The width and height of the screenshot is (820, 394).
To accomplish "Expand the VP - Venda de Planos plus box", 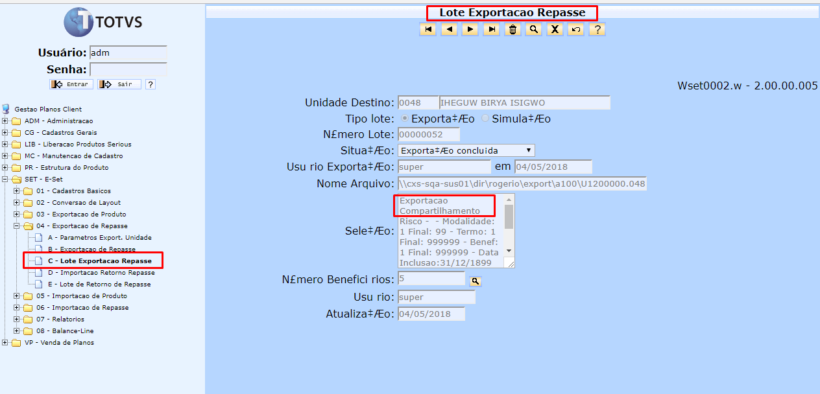I will (x=5, y=343).
